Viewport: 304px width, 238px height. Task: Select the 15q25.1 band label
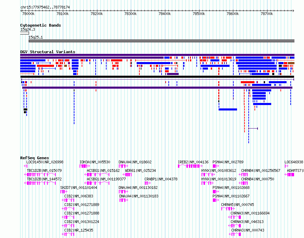(x=36, y=37)
